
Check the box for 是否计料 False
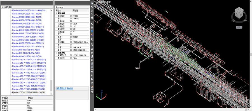[71, 58]
